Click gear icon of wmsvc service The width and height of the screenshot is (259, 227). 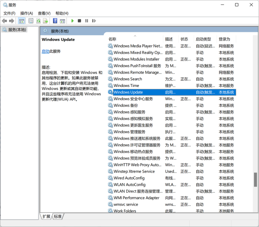click(110, 204)
